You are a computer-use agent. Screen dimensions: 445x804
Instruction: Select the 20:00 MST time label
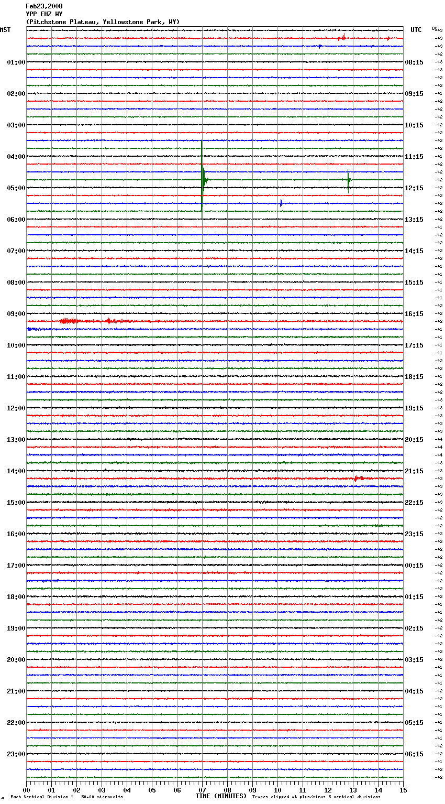[16, 660]
